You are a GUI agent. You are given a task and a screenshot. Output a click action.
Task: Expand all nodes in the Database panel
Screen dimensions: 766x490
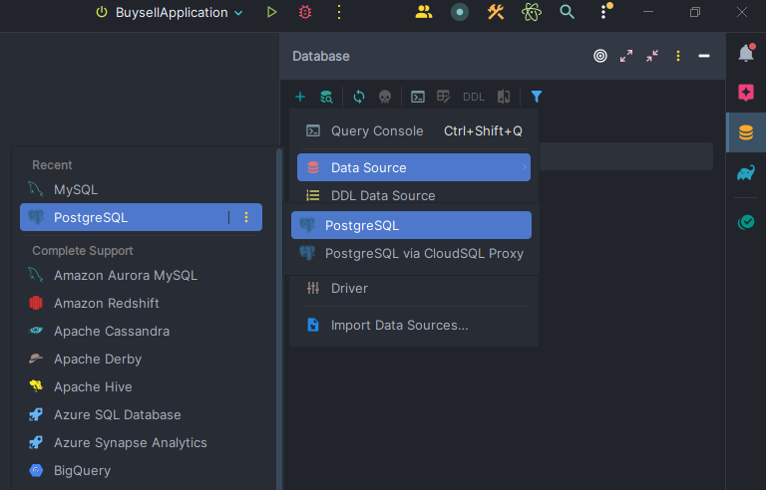click(x=626, y=56)
